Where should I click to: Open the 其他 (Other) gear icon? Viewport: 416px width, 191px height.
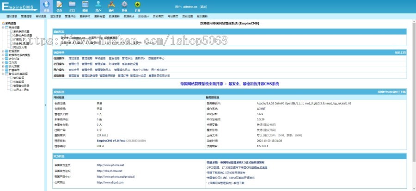coord(124,5)
